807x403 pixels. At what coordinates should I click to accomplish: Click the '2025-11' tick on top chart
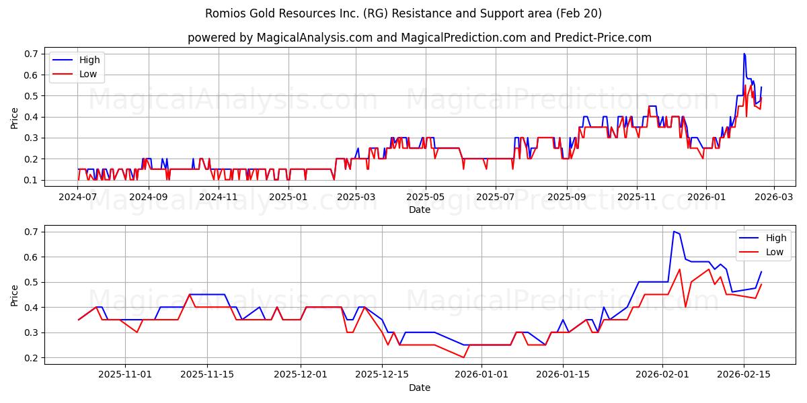tap(636, 197)
